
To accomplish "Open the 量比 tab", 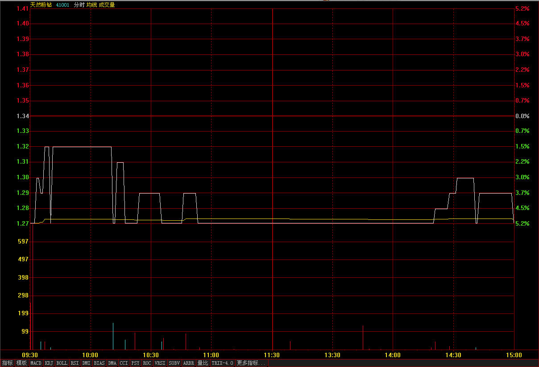I will click(x=203, y=363).
